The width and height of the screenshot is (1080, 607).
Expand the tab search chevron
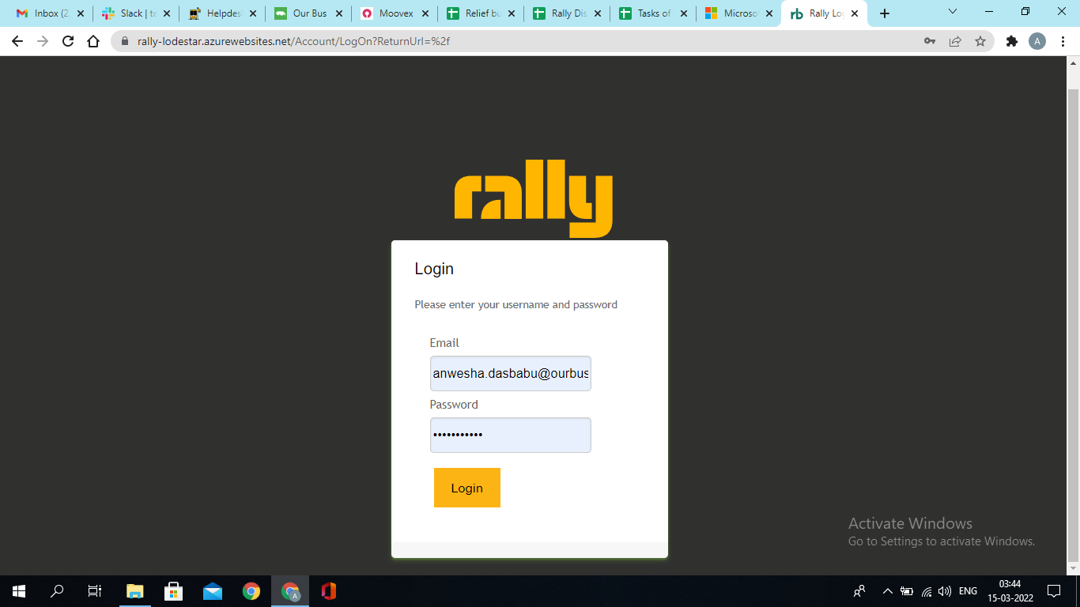click(x=953, y=12)
